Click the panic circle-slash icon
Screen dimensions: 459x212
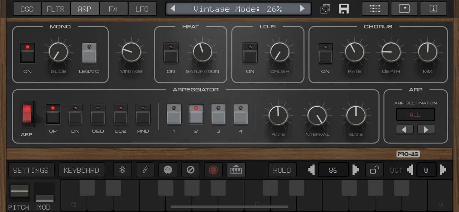[191, 170]
